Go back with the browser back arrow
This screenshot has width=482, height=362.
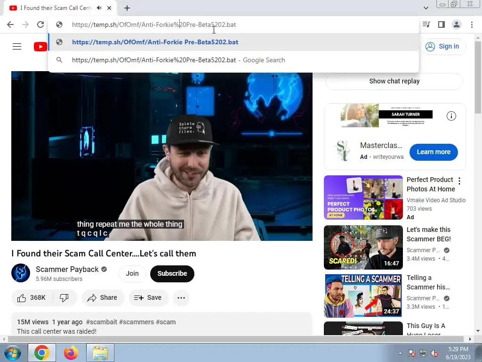[x=10, y=25]
